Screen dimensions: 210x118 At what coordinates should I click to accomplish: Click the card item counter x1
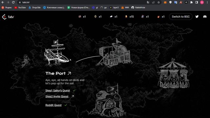click(145, 17)
